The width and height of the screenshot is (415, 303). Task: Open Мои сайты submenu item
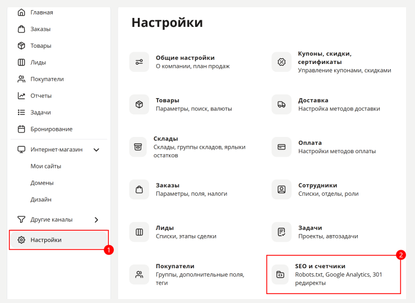[45, 166]
